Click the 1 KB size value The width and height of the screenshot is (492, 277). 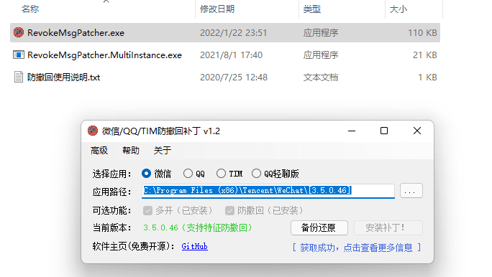(427, 78)
